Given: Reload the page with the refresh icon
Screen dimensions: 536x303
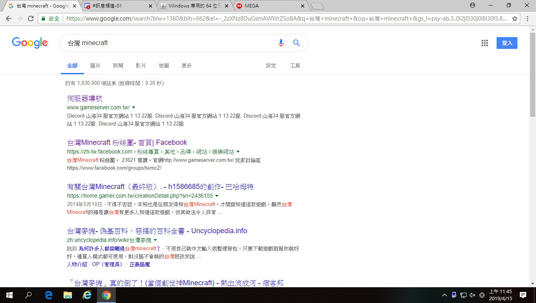Looking at the screenshot, I should (x=31, y=19).
